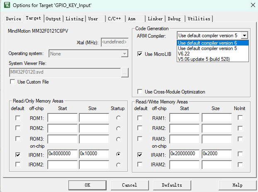Expand the ARM Compiler dropdown arrow

pos(245,36)
